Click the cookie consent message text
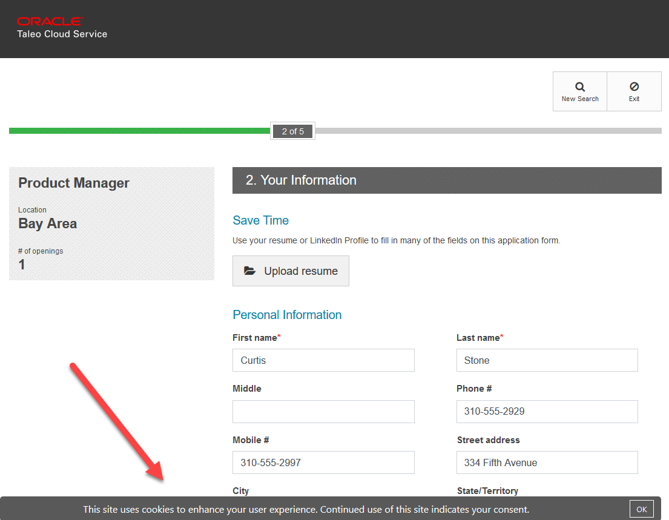This screenshot has height=520, width=669. point(306,509)
